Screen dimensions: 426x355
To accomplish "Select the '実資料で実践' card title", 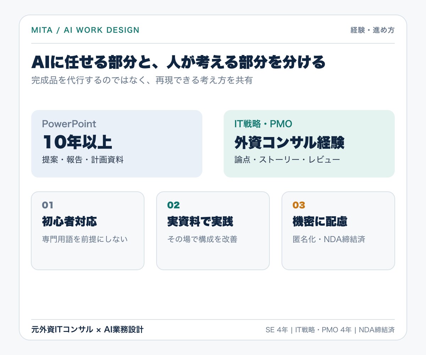I will [x=200, y=222].
